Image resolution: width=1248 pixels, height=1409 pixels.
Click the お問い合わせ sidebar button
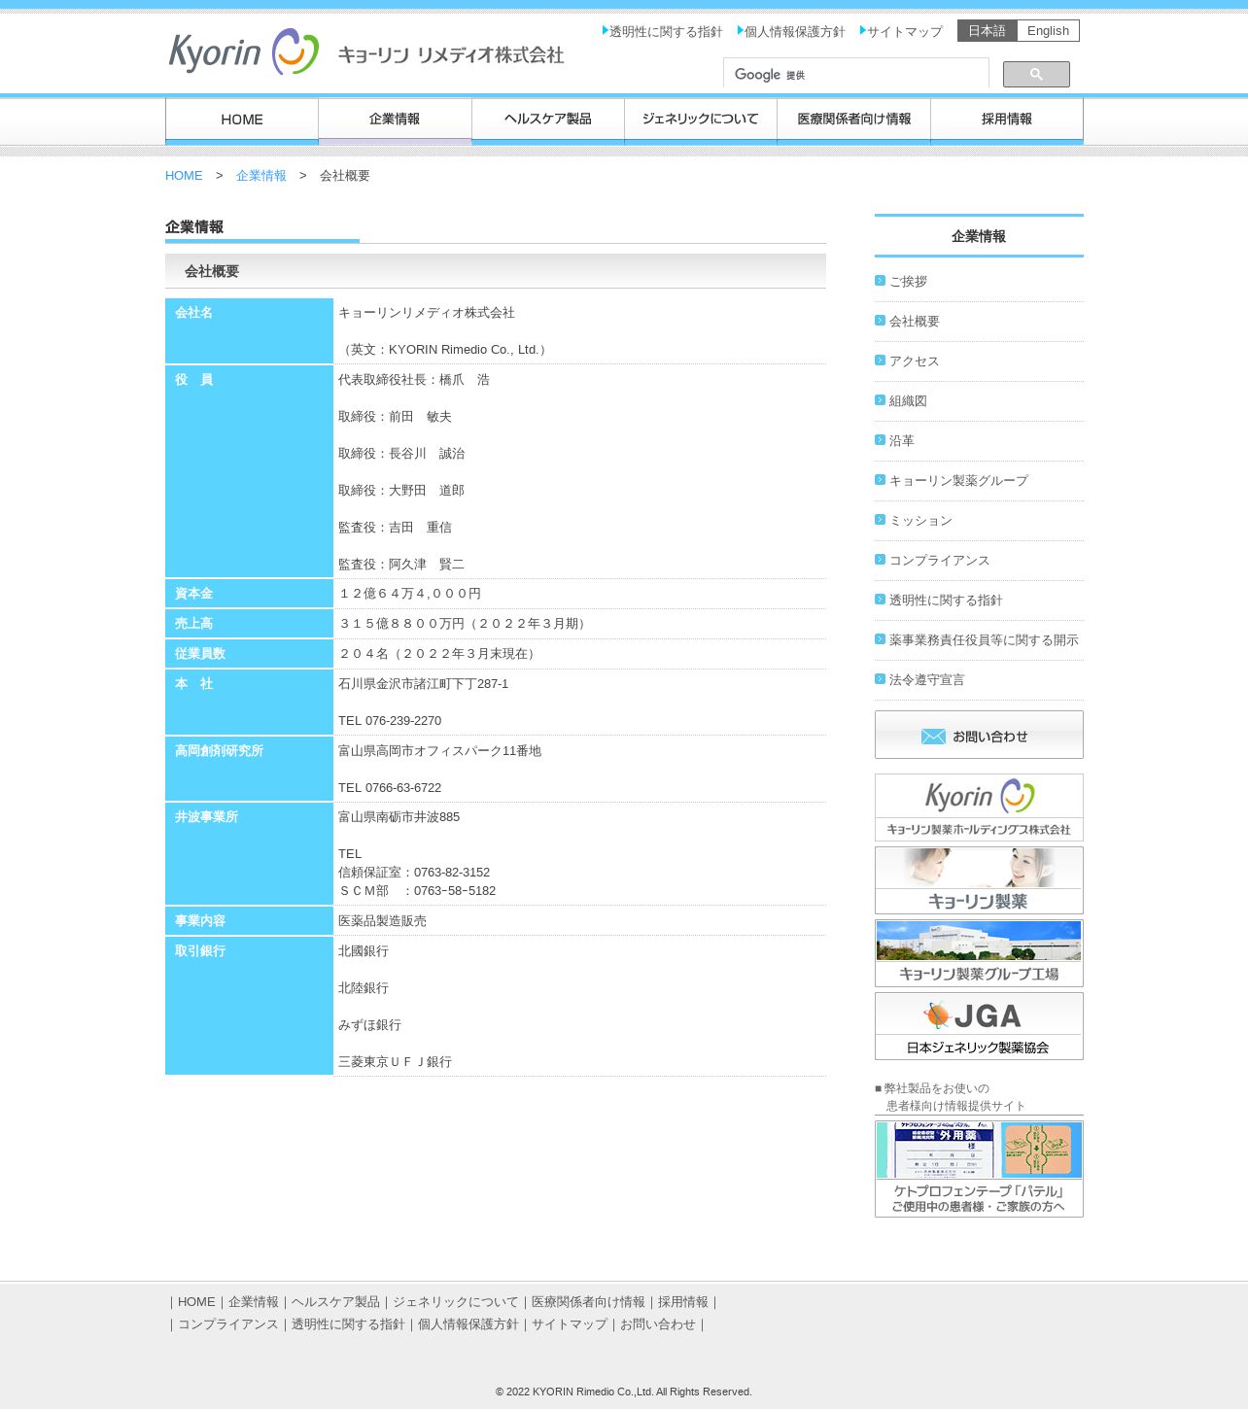coord(979,735)
